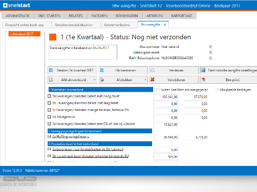Click the calculator icon on Bereken 2e kwartaal
This screenshot has width=257, height=192.
click(51, 70)
